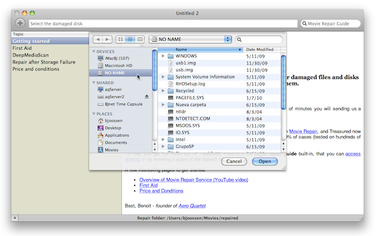Collapse the DEVICES section

94,52
